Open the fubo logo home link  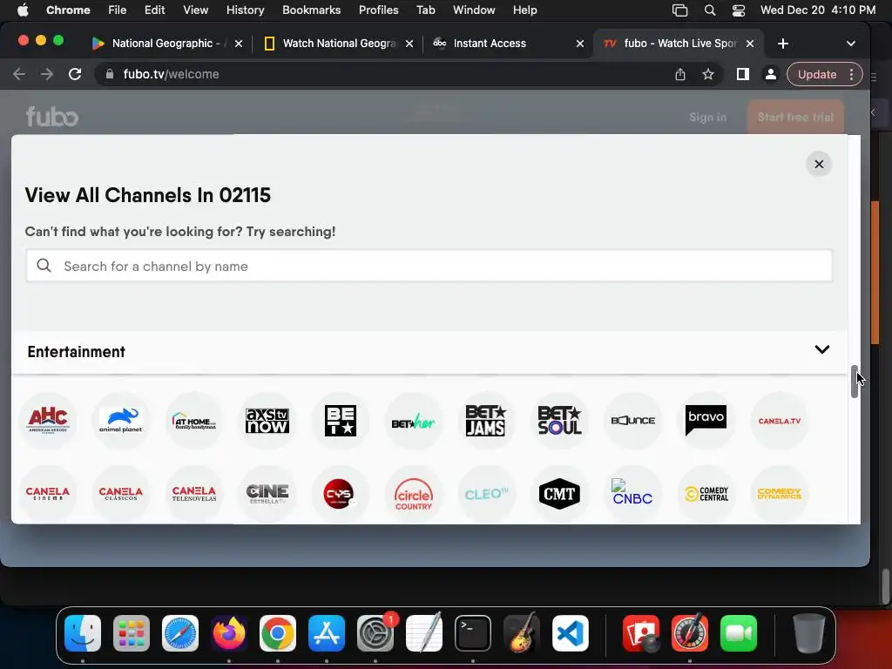51,117
